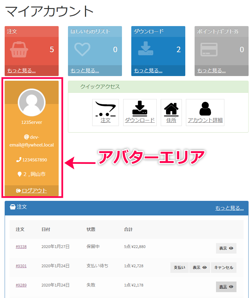Click the phone number 1234567890
This screenshot has width=252, height=298.
pos(34,160)
